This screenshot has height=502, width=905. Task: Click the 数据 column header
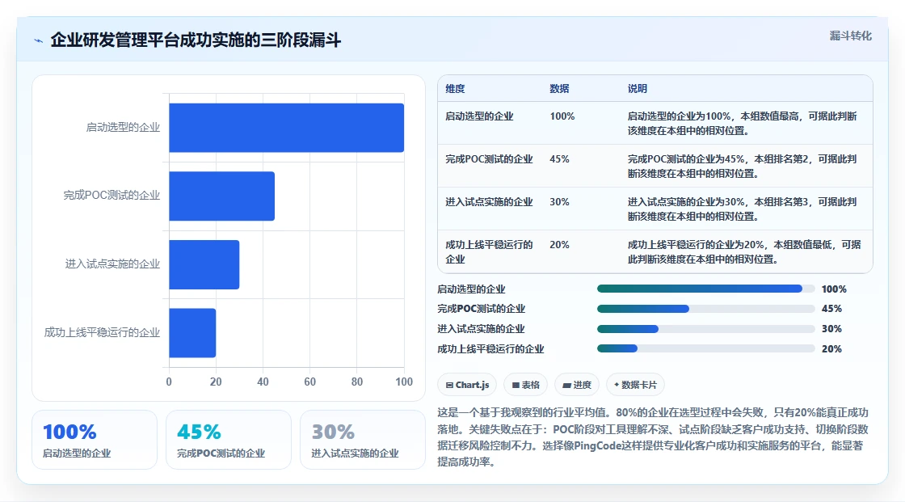pyautogui.click(x=559, y=88)
